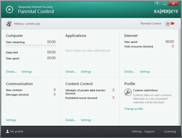Minimize the Kaspersky window
Image resolution: width=182 pixels, height=138 pixels.
pyautogui.click(x=165, y=4)
